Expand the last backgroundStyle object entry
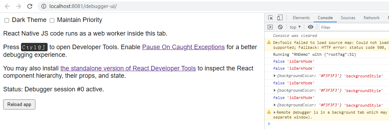Screen dimensions: 389x129 (275, 106)
